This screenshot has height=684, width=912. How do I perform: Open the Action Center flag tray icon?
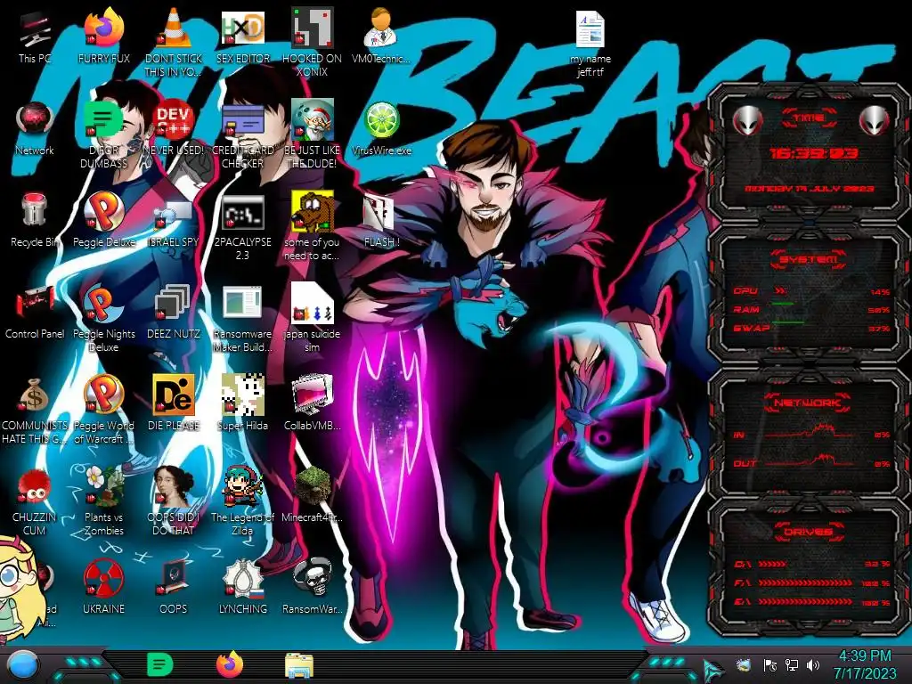(x=769, y=664)
